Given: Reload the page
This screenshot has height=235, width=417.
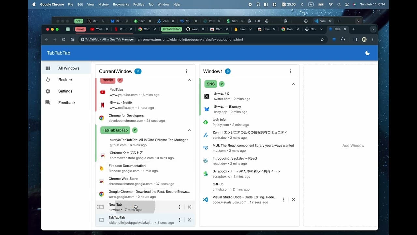Looking at the screenshot, I should [64, 39].
